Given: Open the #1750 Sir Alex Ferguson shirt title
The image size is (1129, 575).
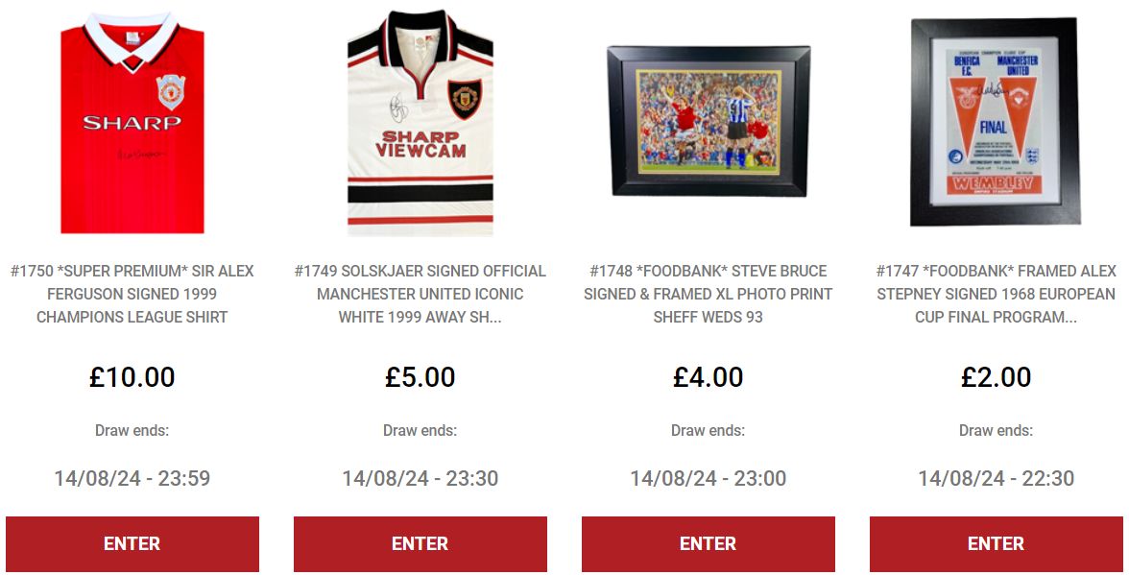Looking at the screenshot, I should point(132,294).
